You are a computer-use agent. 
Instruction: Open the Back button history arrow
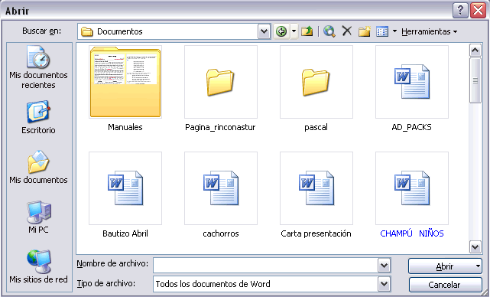[294, 31]
